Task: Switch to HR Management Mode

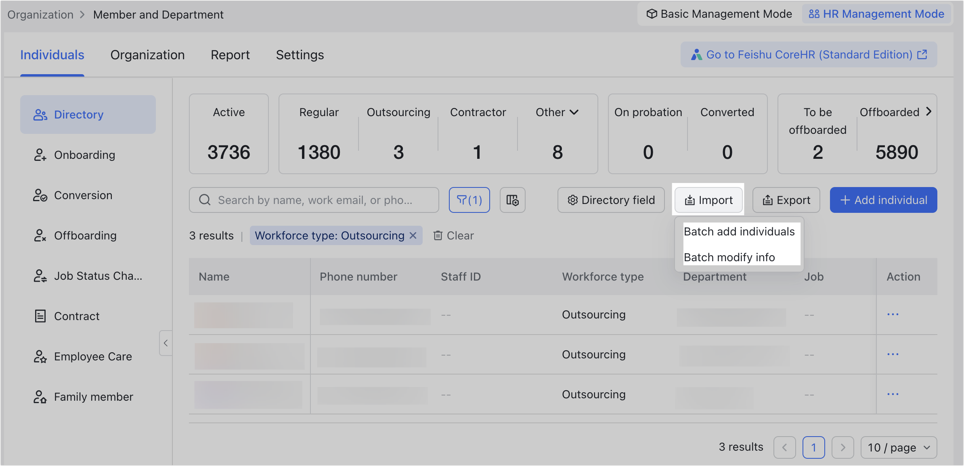Action: (x=876, y=14)
